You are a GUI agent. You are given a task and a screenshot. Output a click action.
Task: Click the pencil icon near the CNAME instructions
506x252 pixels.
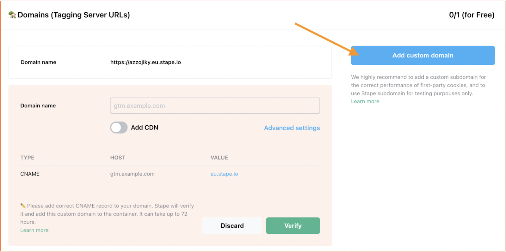tap(23, 205)
